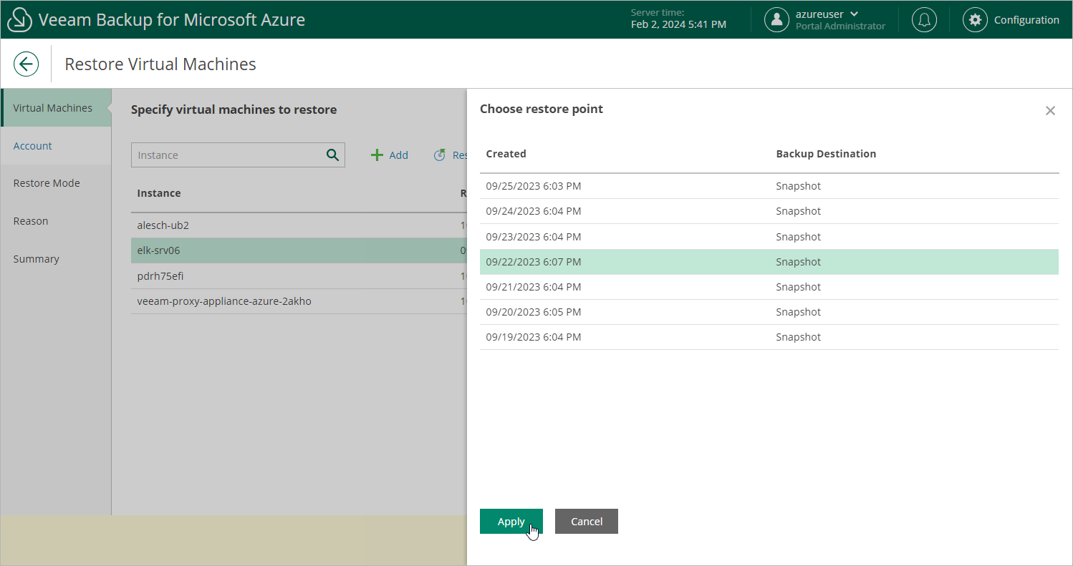Click the Veeam cloud logo icon
1073x566 pixels.
point(20,20)
